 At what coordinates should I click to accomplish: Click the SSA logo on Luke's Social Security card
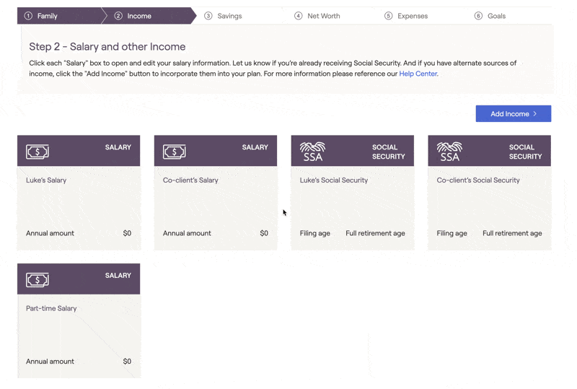pos(312,152)
